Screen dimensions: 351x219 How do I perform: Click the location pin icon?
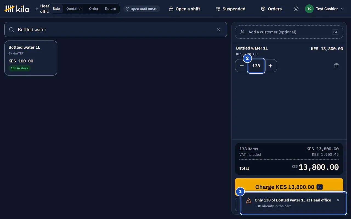click(36, 9)
